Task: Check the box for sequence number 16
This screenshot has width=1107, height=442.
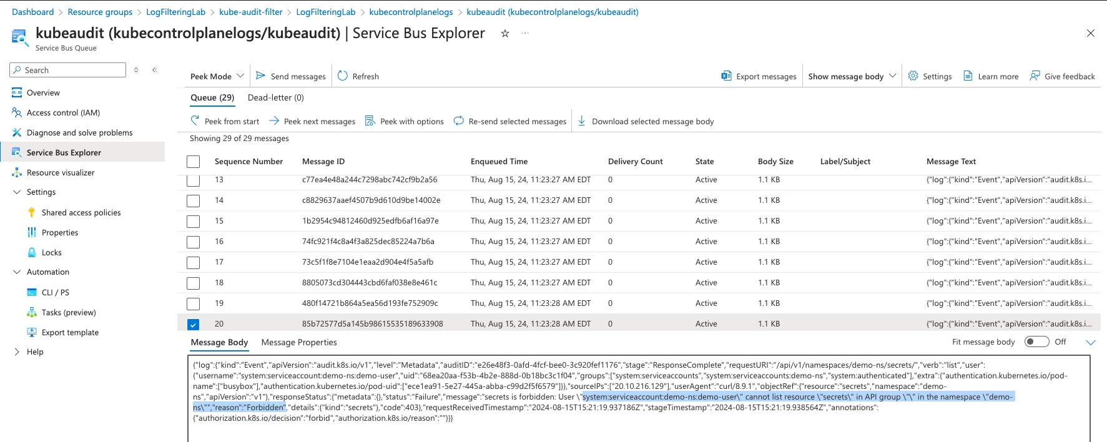Action: (x=194, y=242)
